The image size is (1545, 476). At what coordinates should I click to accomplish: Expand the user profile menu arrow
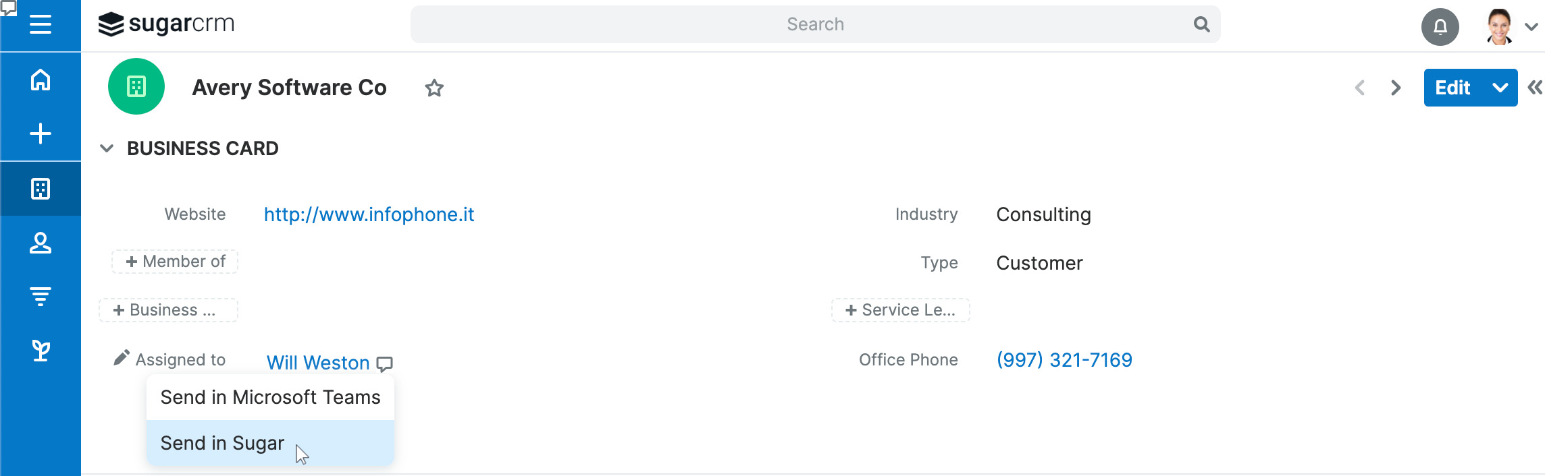tap(1531, 27)
